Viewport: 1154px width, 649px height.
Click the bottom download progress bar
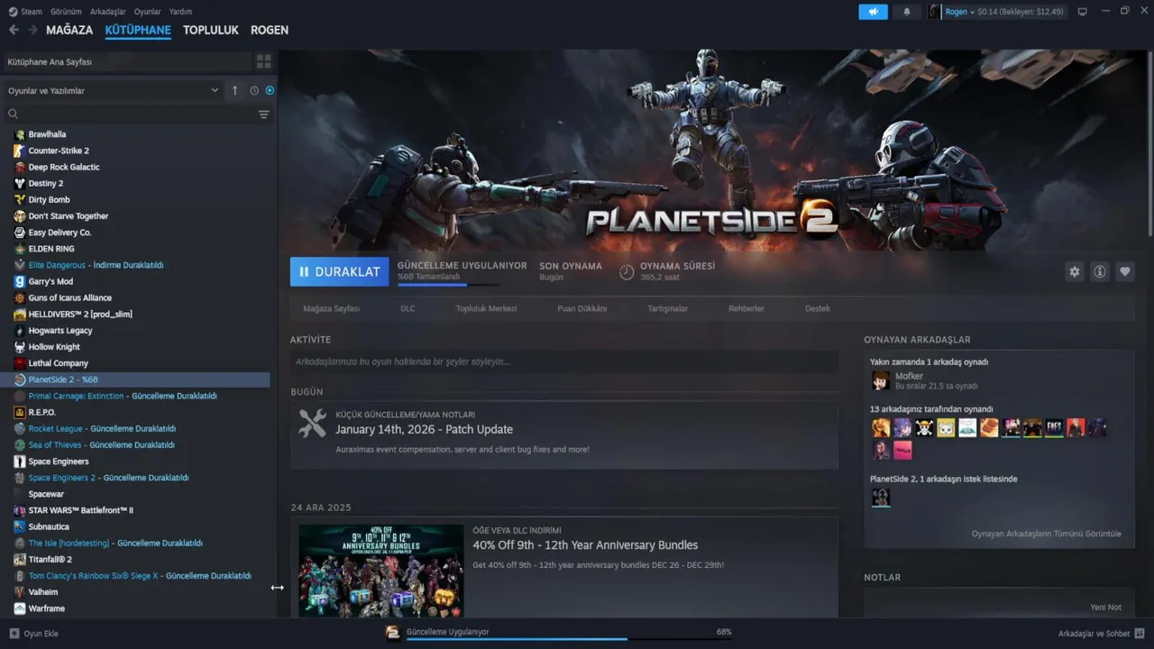569,639
